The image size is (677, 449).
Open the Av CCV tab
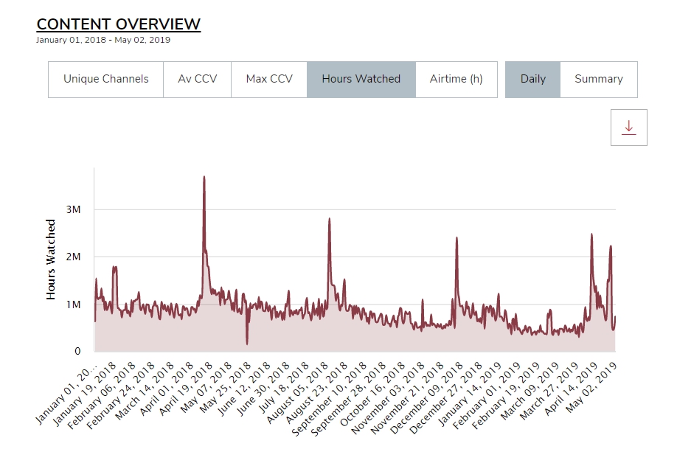point(198,80)
